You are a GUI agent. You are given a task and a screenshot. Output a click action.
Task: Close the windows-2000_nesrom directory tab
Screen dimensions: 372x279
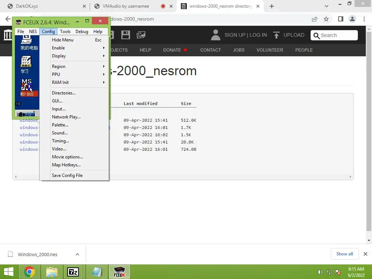[258, 6]
